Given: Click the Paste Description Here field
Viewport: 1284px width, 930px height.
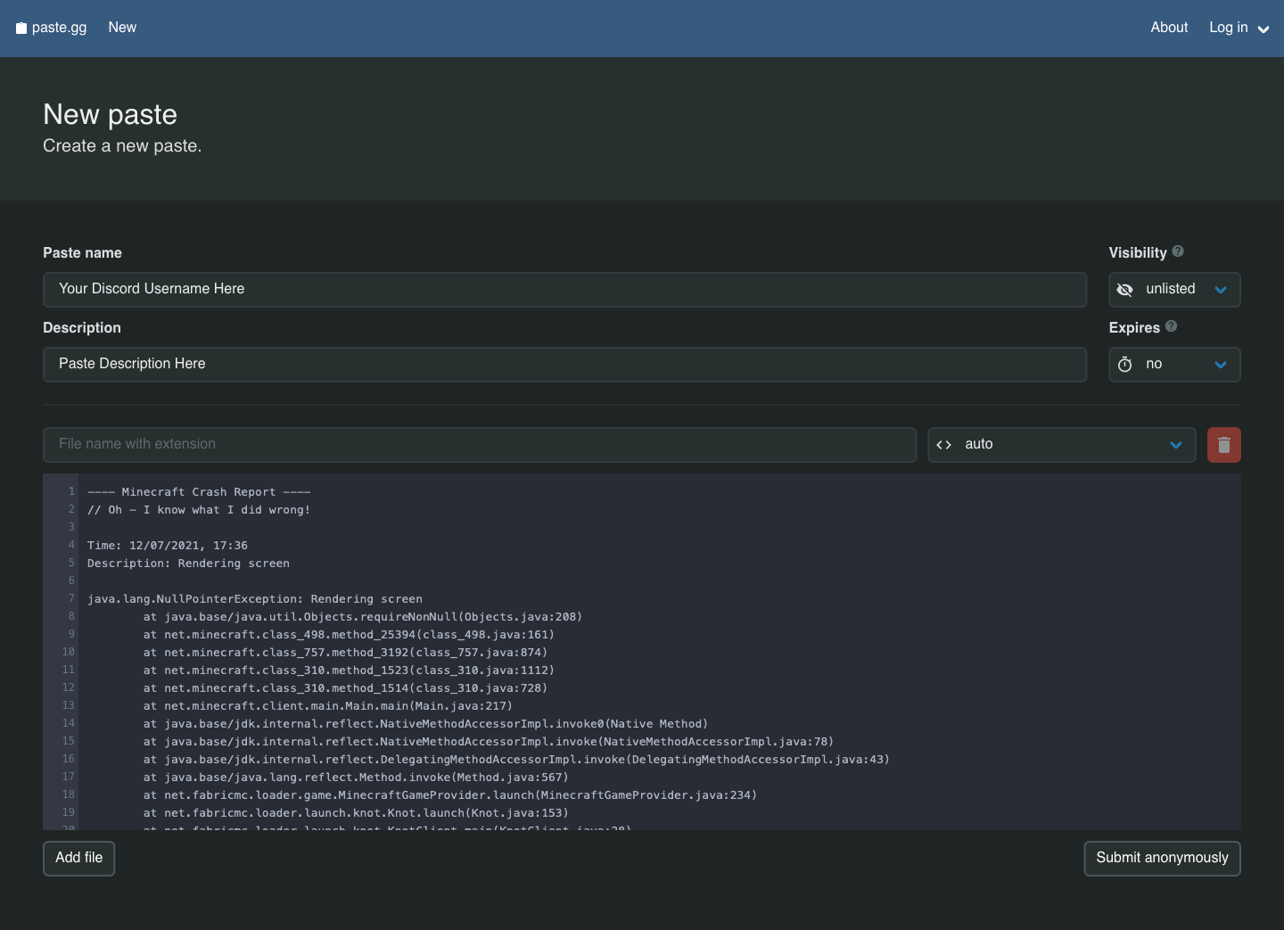Looking at the screenshot, I should pyautogui.click(x=564, y=364).
